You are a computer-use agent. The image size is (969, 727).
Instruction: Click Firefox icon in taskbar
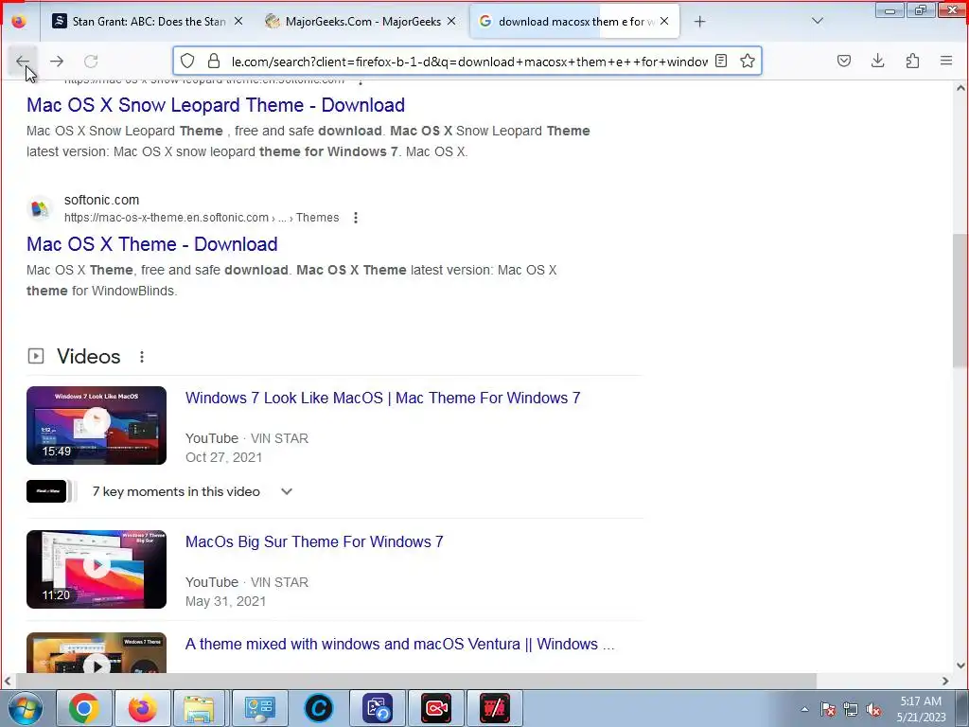tap(143, 708)
